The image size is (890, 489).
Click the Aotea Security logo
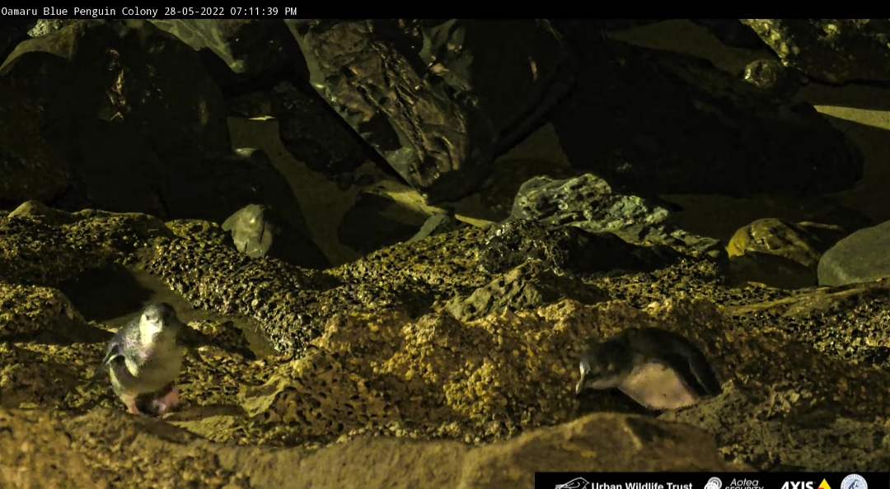(734, 484)
